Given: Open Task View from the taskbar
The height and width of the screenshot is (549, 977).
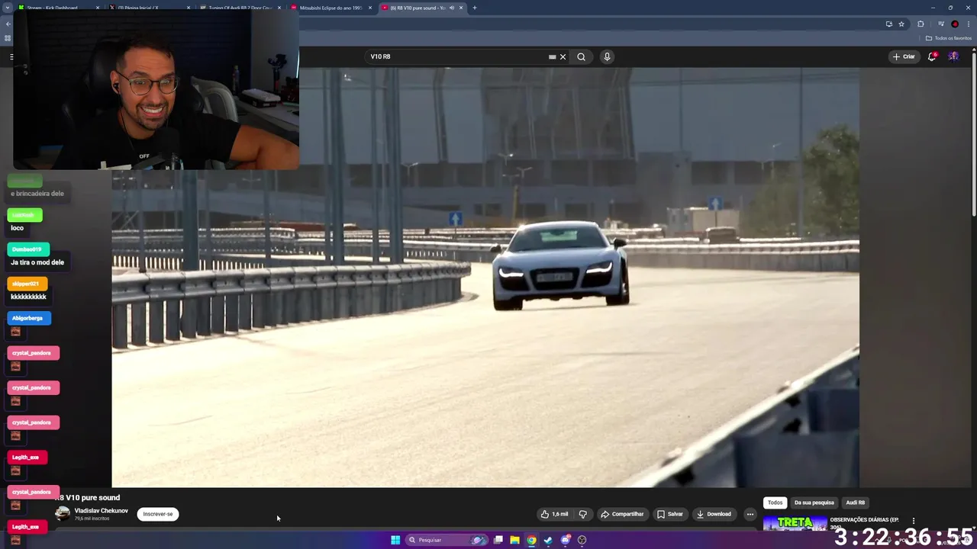Looking at the screenshot, I should click(498, 540).
